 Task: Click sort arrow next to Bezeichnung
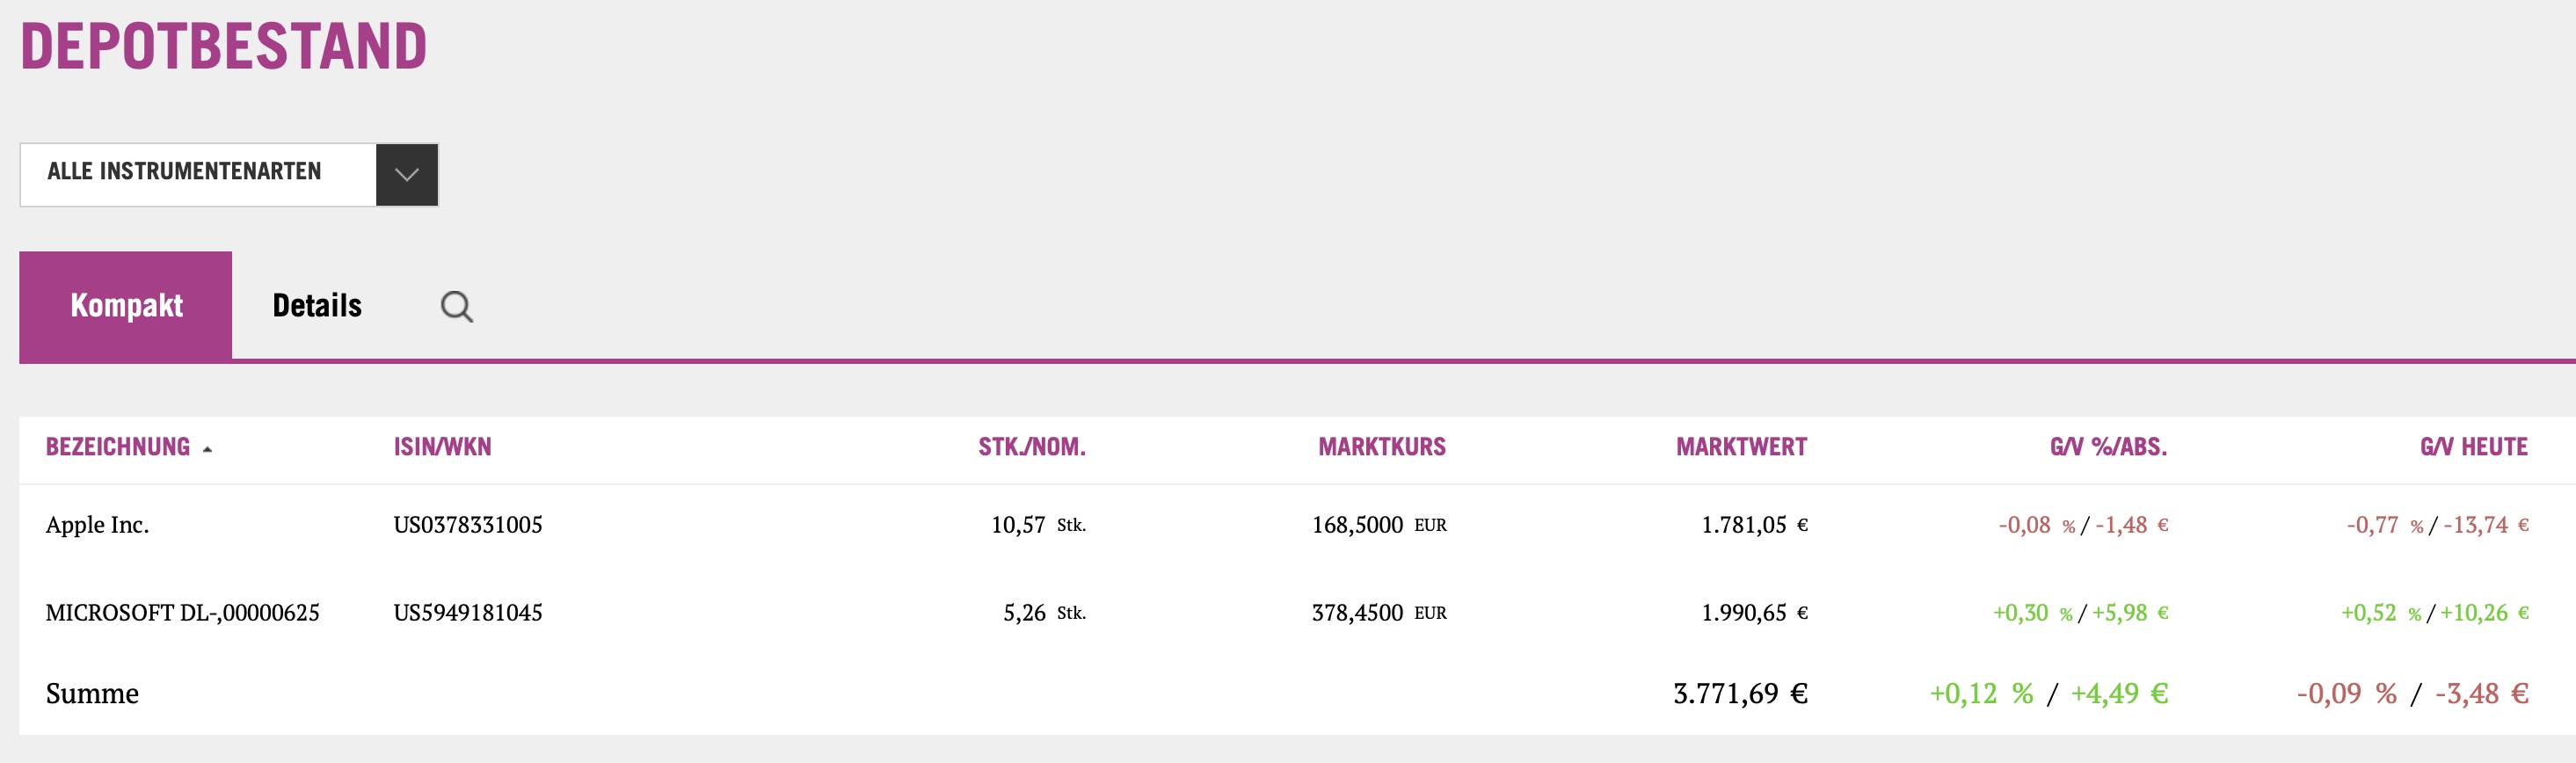coord(208,449)
